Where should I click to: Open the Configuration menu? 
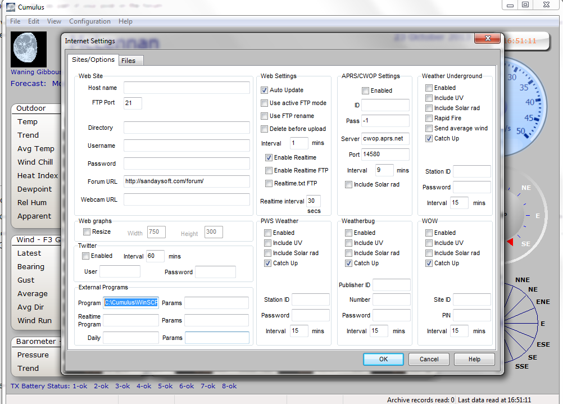(x=90, y=21)
